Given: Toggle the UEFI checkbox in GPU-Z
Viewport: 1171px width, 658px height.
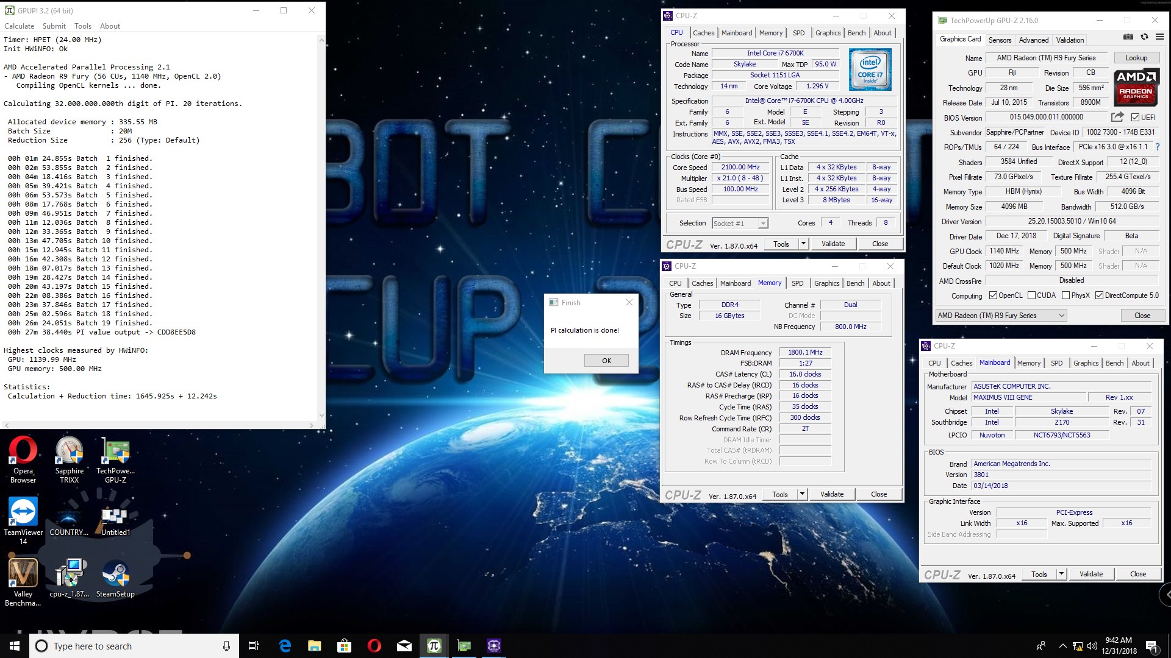Looking at the screenshot, I should (1135, 117).
